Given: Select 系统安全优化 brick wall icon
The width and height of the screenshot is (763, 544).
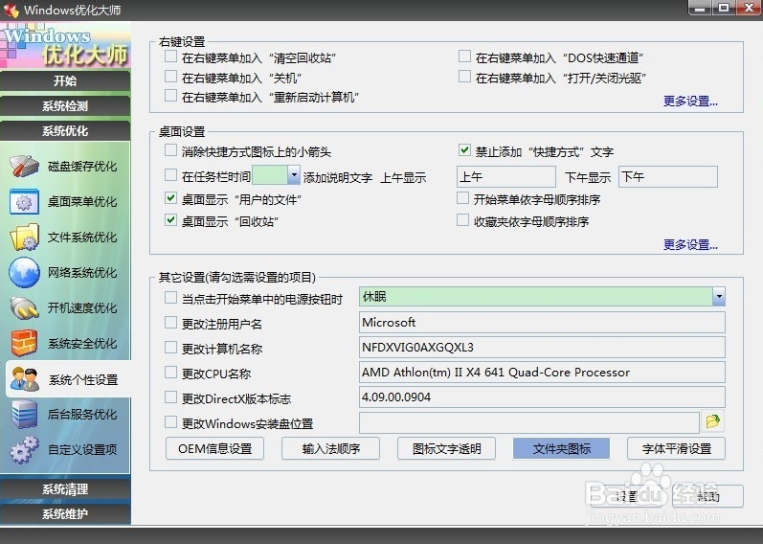Looking at the screenshot, I should click(24, 343).
